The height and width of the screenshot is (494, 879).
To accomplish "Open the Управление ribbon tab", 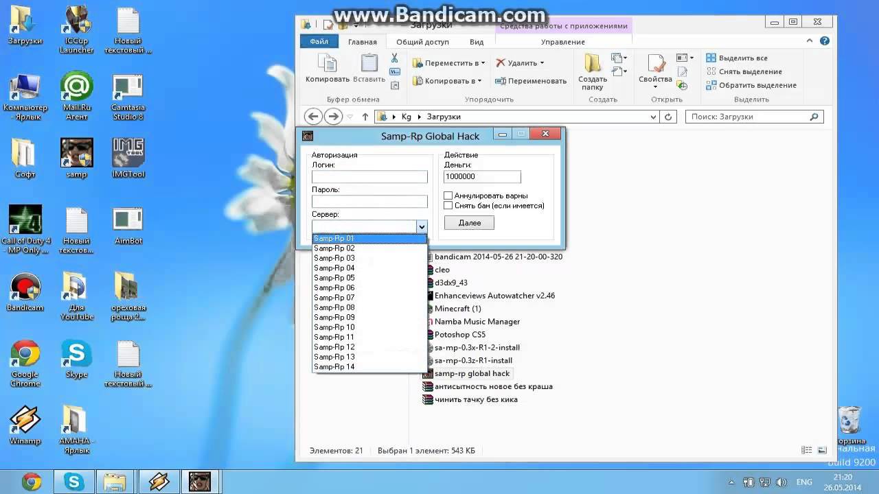I will (x=563, y=42).
